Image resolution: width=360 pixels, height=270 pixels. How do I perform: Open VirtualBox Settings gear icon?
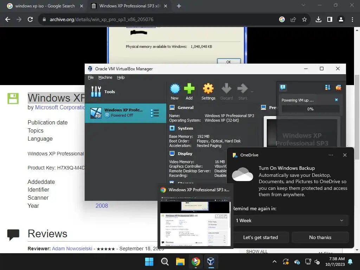click(208, 92)
